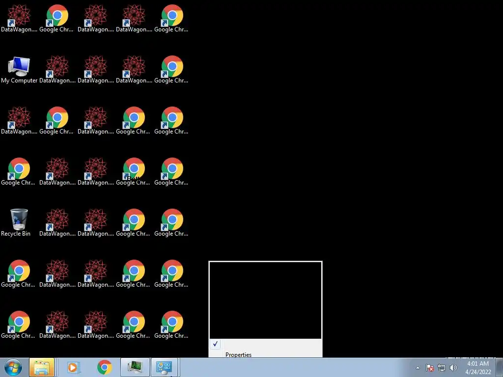Viewport: 503px width, 377px height.
Task: Select the DataWagon shortcut directly above My Computer
Action: pyautogui.click(x=19, y=19)
